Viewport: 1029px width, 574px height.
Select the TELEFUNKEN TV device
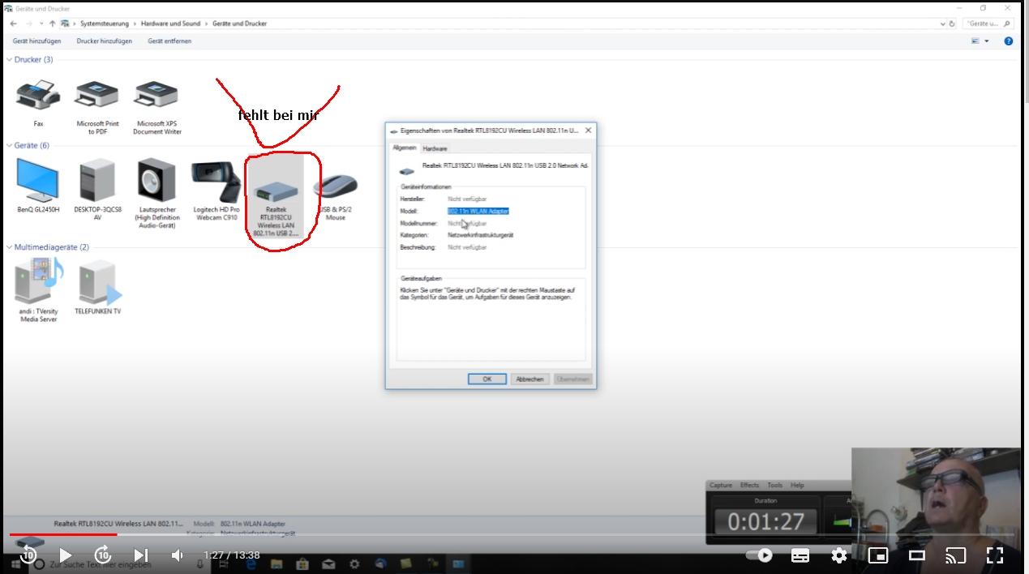coord(98,288)
